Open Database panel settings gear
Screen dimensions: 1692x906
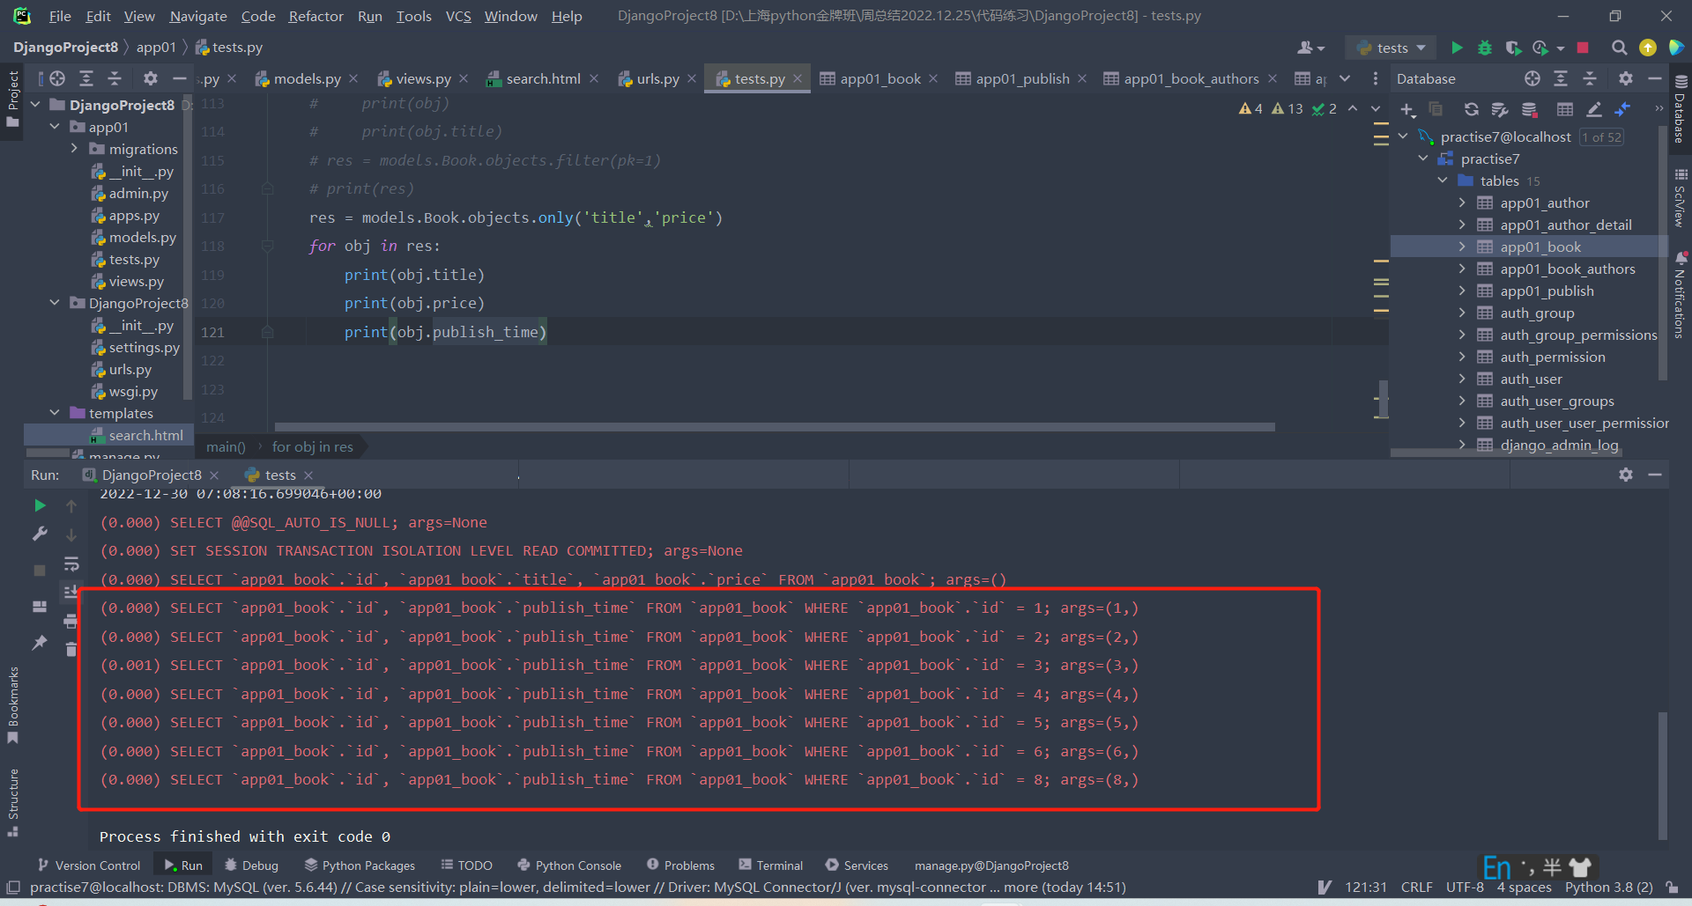point(1626,78)
